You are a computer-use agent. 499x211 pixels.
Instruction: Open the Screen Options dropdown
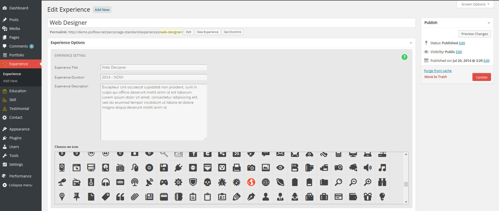click(475, 4)
